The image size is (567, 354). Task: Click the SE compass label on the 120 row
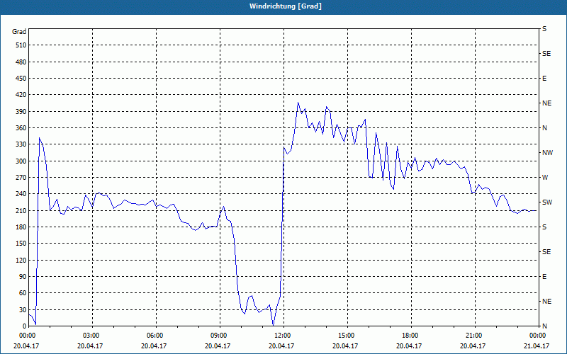click(546, 252)
